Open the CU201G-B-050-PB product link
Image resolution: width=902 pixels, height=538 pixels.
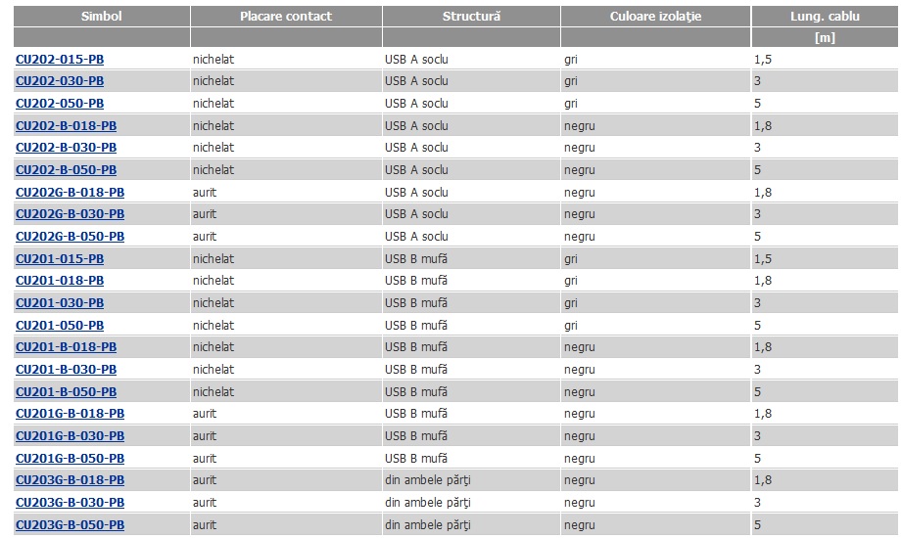coord(71,459)
